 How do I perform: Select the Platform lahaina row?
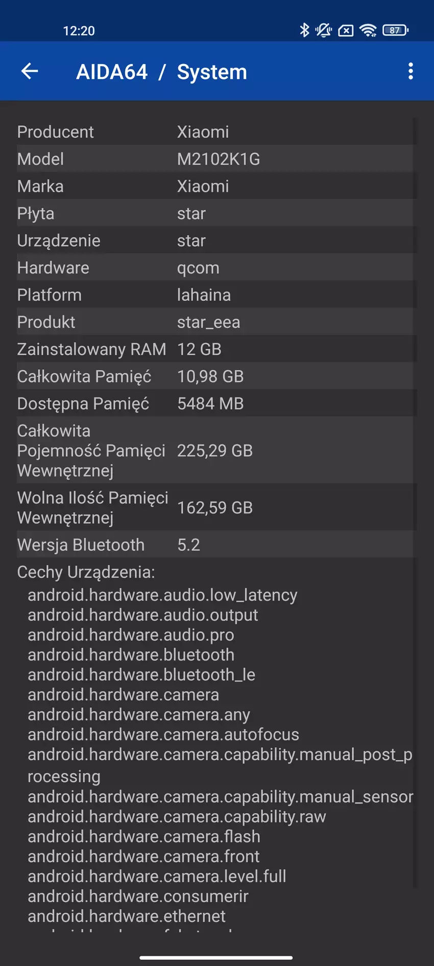214,295
